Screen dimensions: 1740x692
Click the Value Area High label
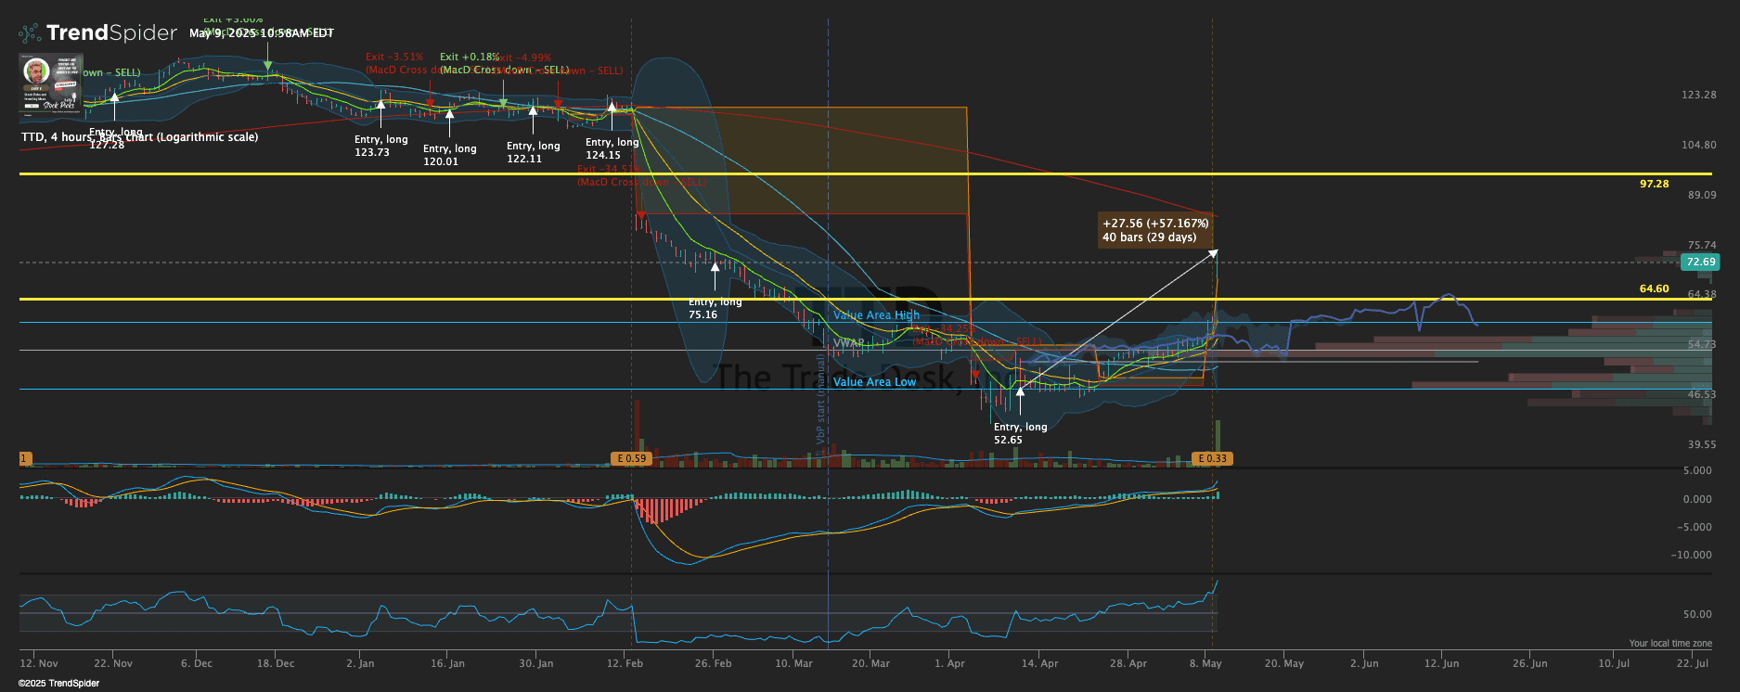pos(875,315)
